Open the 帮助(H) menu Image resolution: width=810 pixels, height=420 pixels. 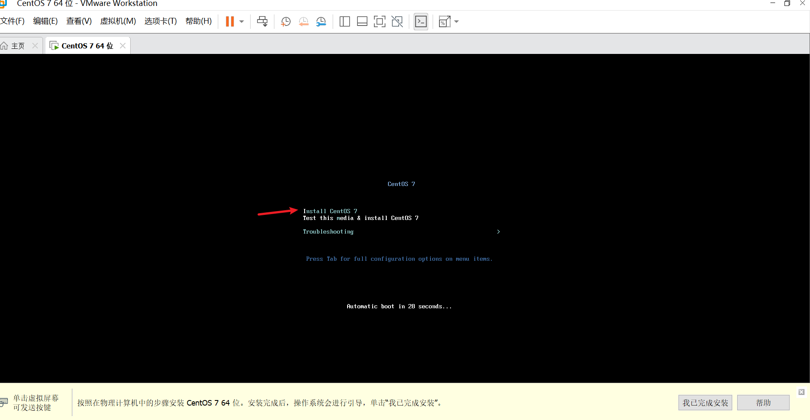199,21
